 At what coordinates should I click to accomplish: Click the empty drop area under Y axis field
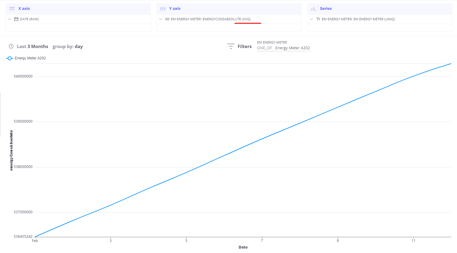tap(229, 27)
